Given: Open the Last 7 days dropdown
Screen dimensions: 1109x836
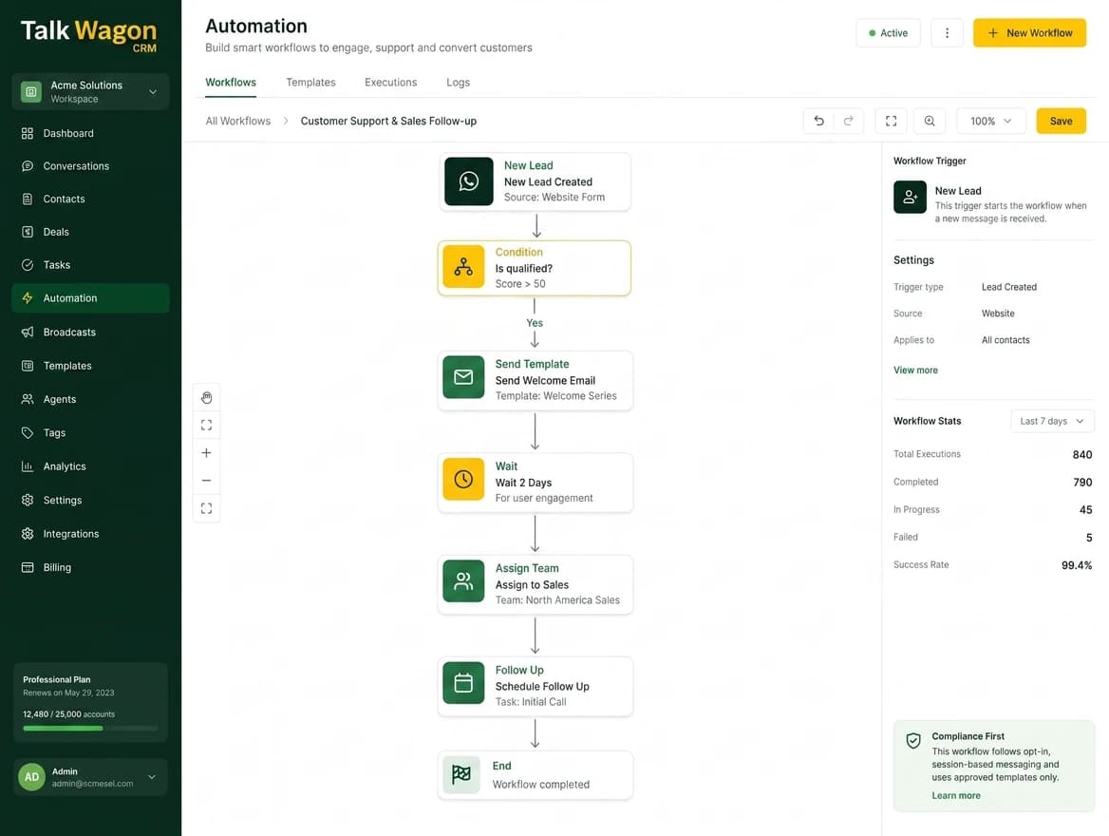Looking at the screenshot, I should point(1052,421).
